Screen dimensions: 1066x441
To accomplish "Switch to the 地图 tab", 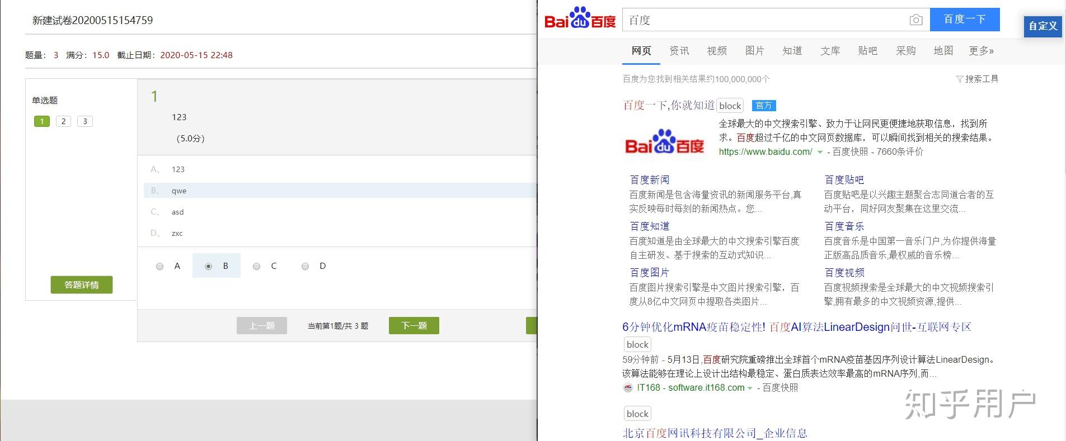I will pyautogui.click(x=943, y=51).
